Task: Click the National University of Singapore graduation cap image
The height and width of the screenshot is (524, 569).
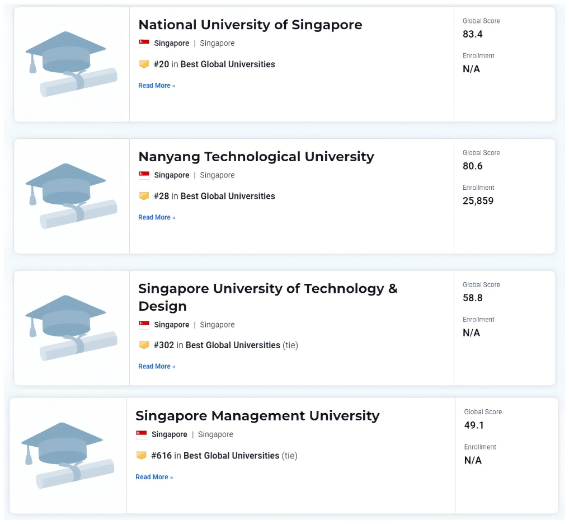Action: point(72,64)
